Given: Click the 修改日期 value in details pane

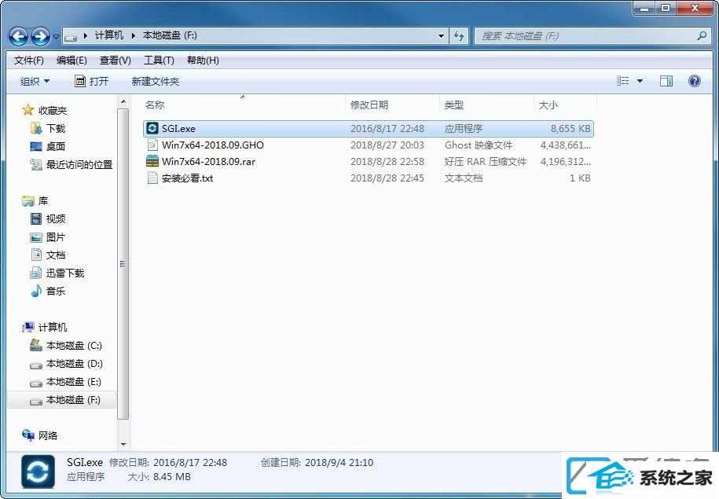Looking at the screenshot, I should tap(190, 462).
